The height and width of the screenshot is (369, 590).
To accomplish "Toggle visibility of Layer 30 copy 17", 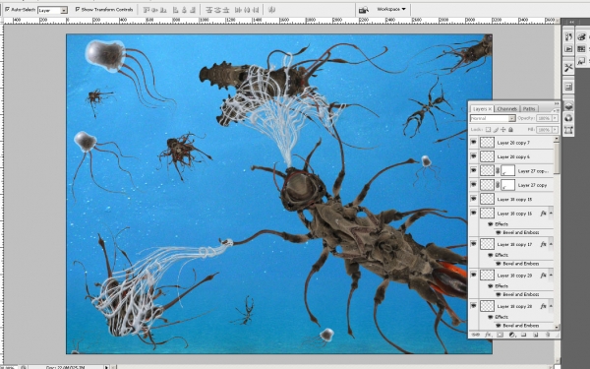I will (473, 244).
